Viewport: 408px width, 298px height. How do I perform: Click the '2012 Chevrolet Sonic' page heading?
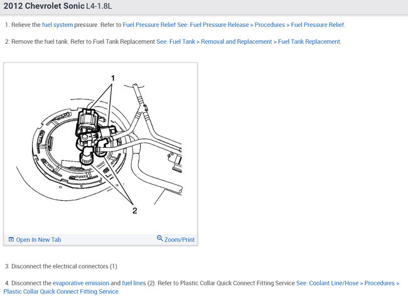pyautogui.click(x=44, y=6)
